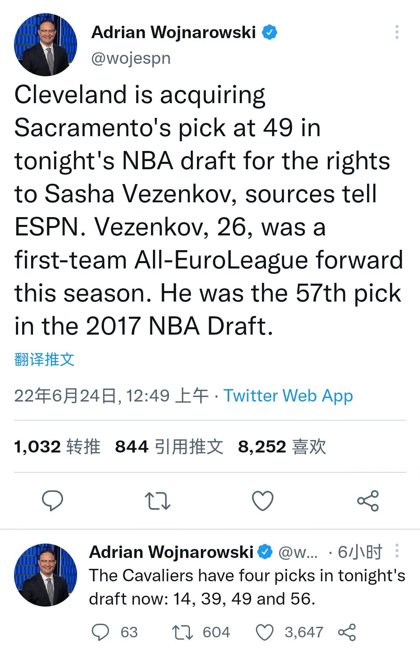Open the Twitter Web App link

pyautogui.click(x=288, y=396)
